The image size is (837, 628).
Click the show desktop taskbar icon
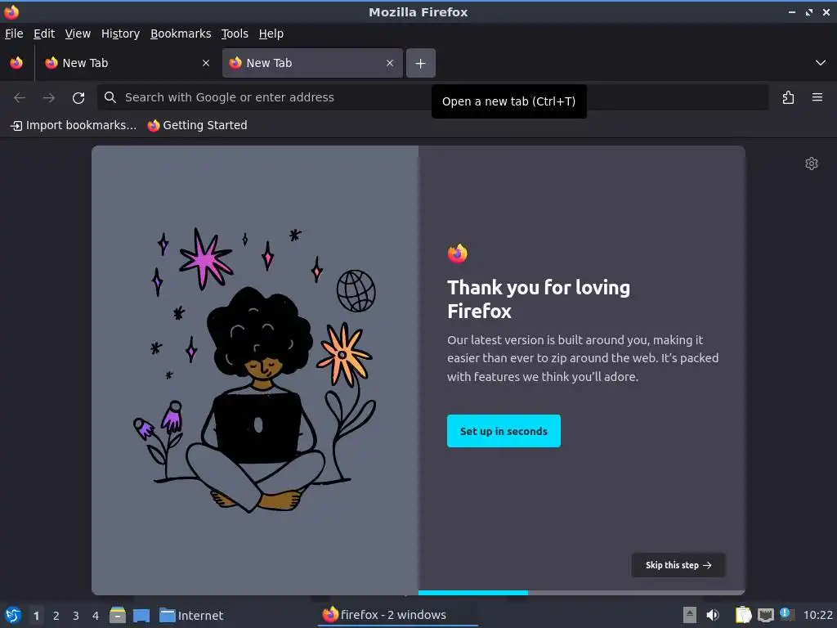pos(141,615)
